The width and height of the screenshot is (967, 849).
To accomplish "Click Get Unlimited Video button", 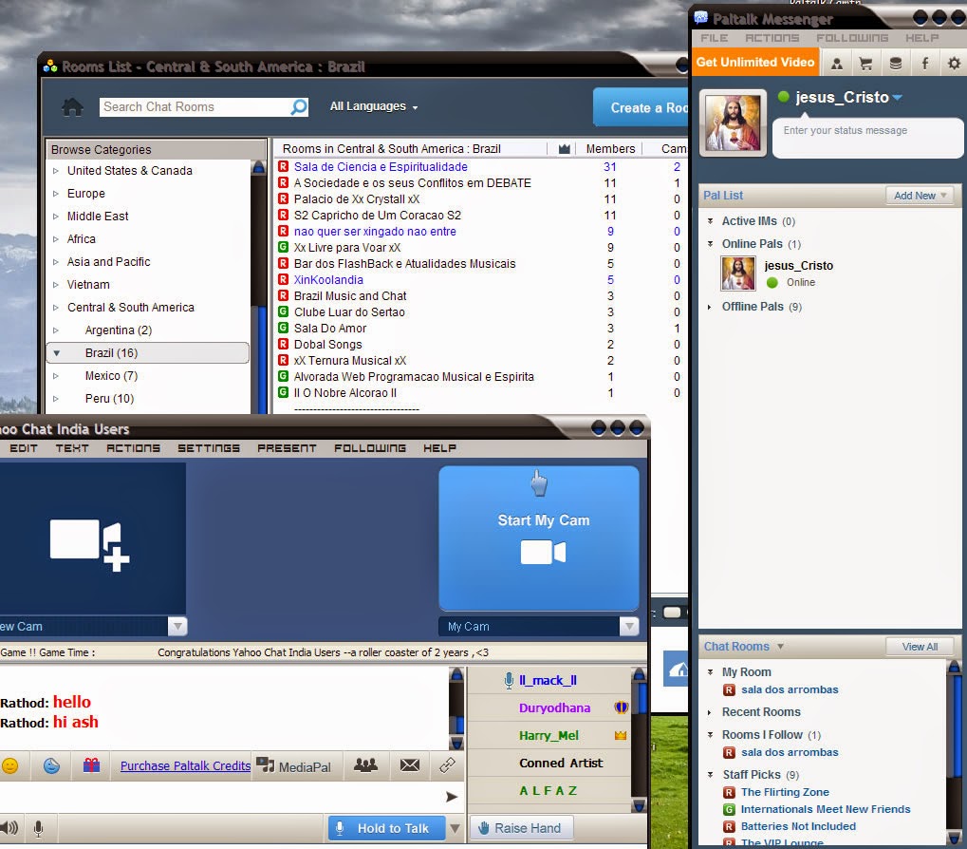I will (754, 63).
